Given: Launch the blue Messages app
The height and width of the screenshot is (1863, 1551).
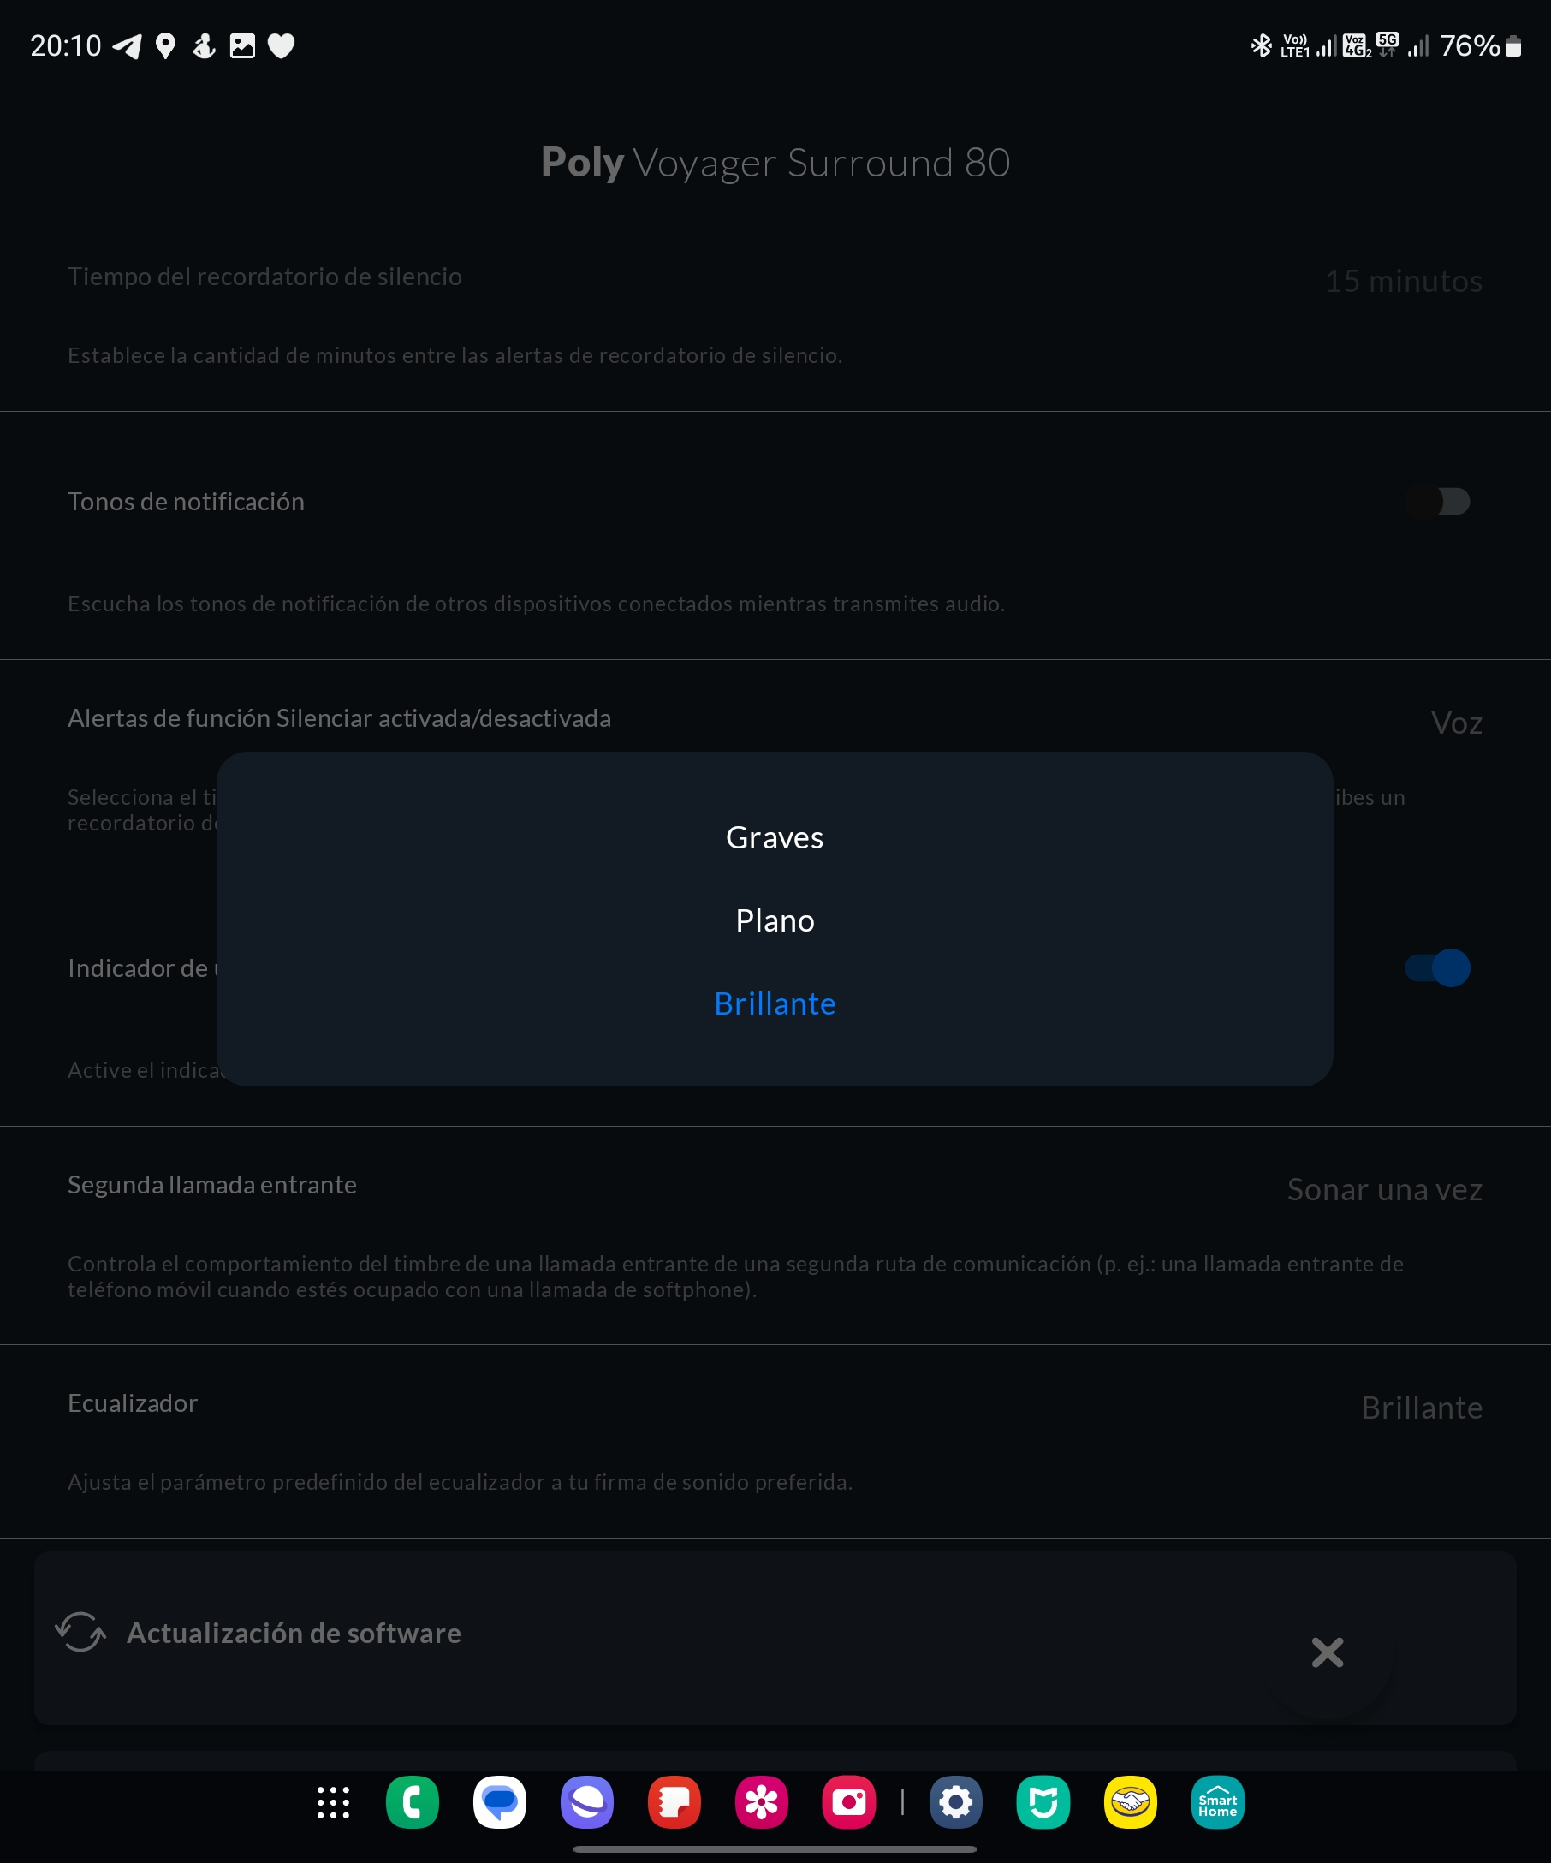Looking at the screenshot, I should coord(499,1802).
